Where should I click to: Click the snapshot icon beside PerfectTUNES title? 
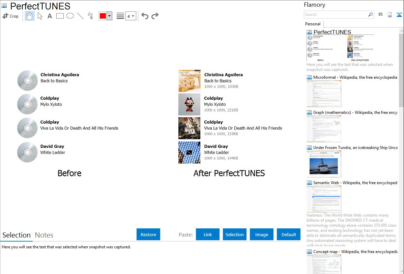click(x=4, y=6)
